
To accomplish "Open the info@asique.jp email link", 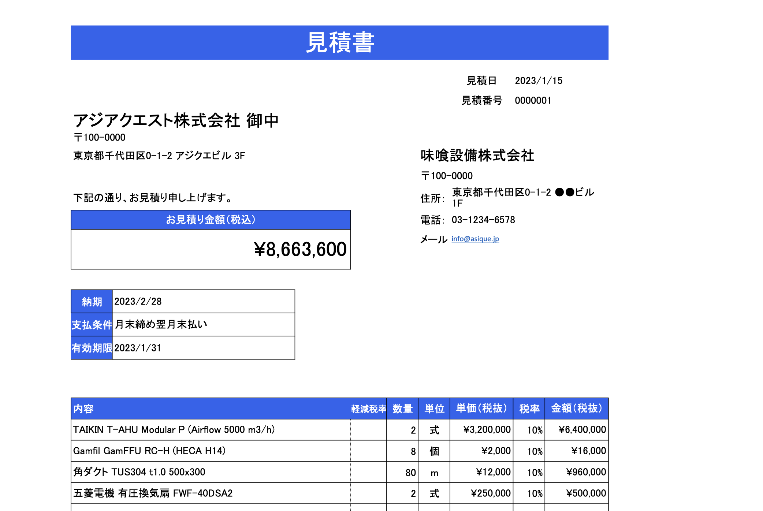I will [x=475, y=239].
